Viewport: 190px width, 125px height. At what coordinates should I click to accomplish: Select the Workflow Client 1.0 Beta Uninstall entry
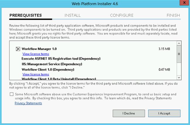pos(54,79)
